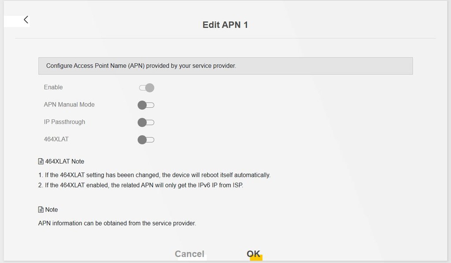Image resolution: width=451 pixels, height=263 pixels.
Task: Click the 464XLAT setting label
Action: [56, 139]
